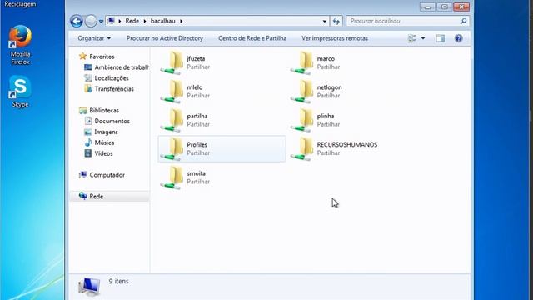Focus the Procurar bacalhau search field

(403, 21)
